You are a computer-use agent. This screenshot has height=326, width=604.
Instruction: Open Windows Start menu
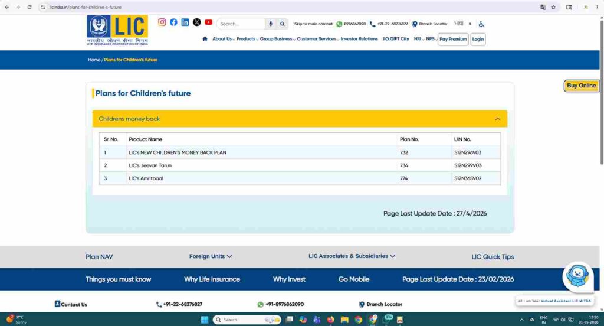click(x=205, y=320)
